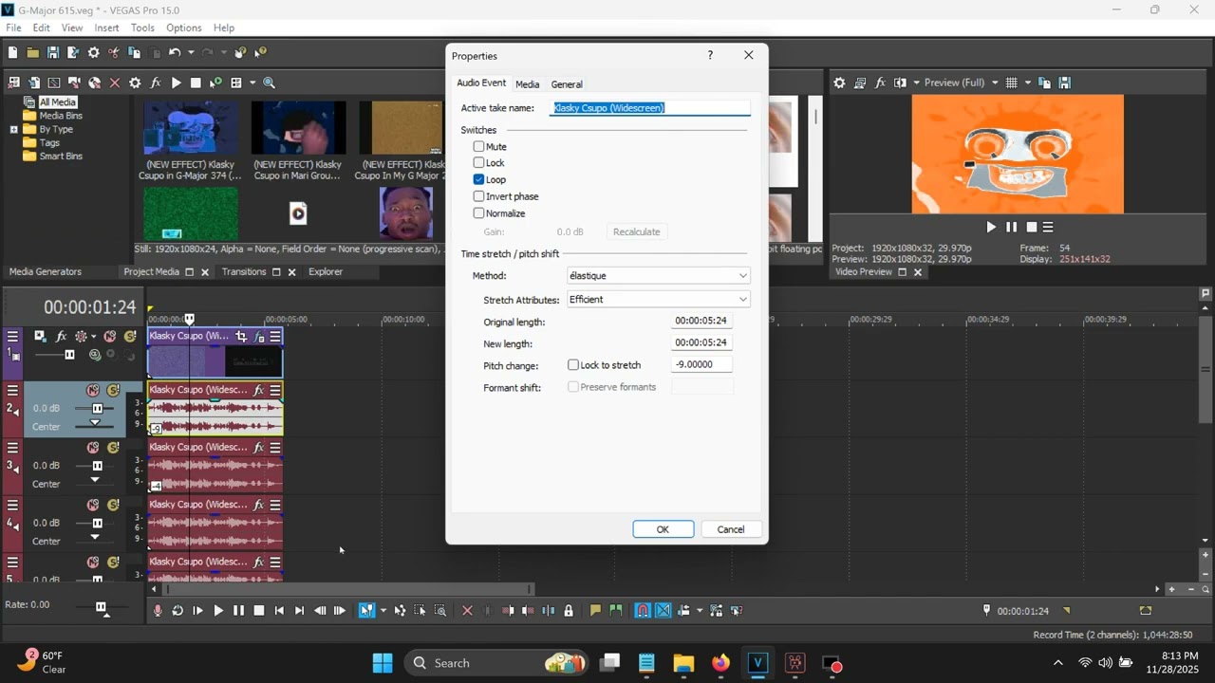Click the track 3 volume slider
1215x683 pixels.
click(96, 466)
